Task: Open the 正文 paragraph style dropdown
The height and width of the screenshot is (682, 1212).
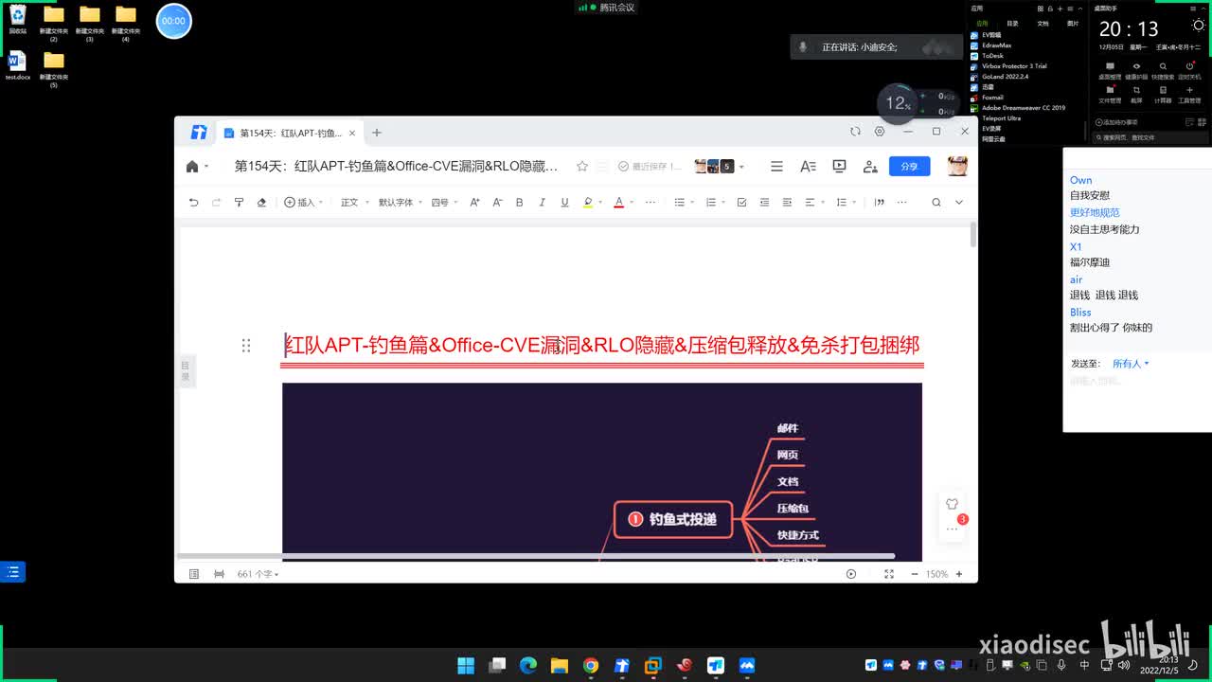Action: (x=353, y=202)
